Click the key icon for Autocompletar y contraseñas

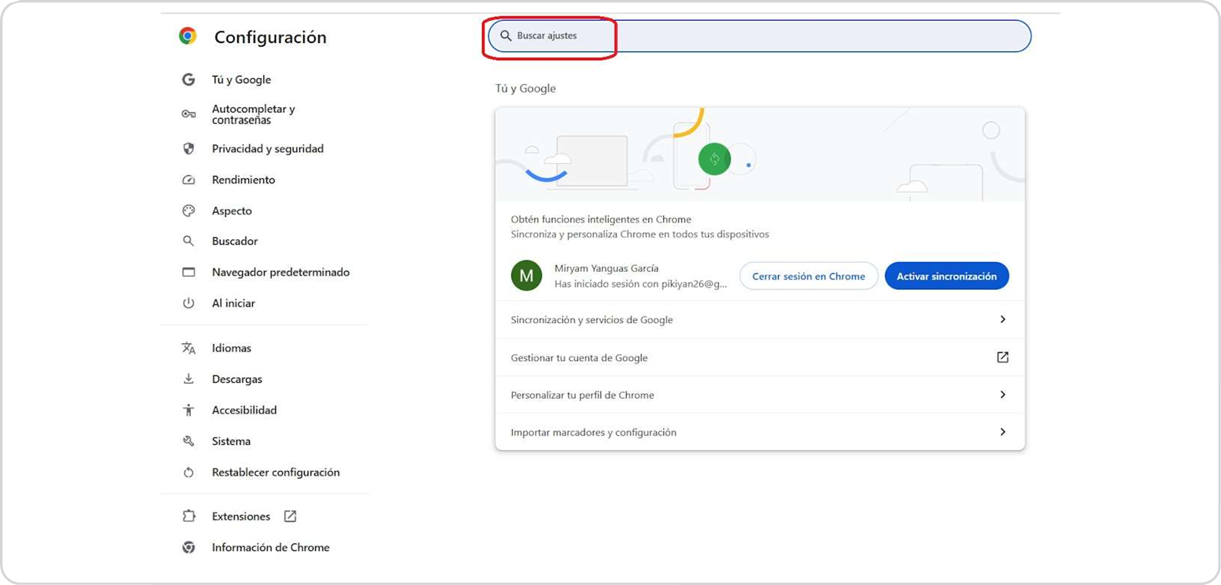coord(188,114)
